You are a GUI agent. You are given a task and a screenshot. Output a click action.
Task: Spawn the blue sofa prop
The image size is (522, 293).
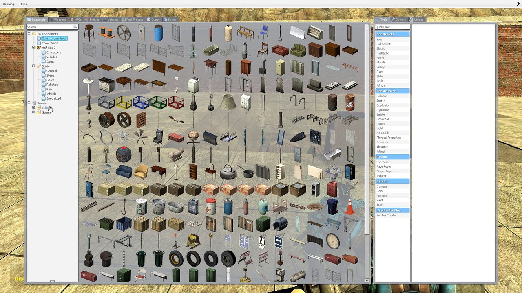pos(124,172)
